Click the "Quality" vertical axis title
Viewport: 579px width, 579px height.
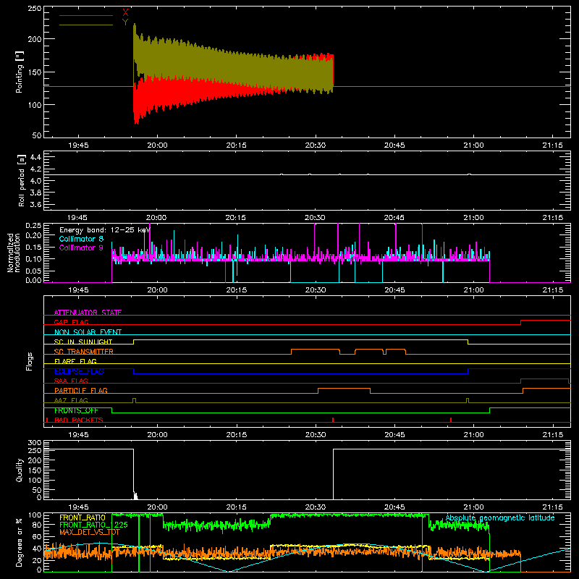(20, 470)
